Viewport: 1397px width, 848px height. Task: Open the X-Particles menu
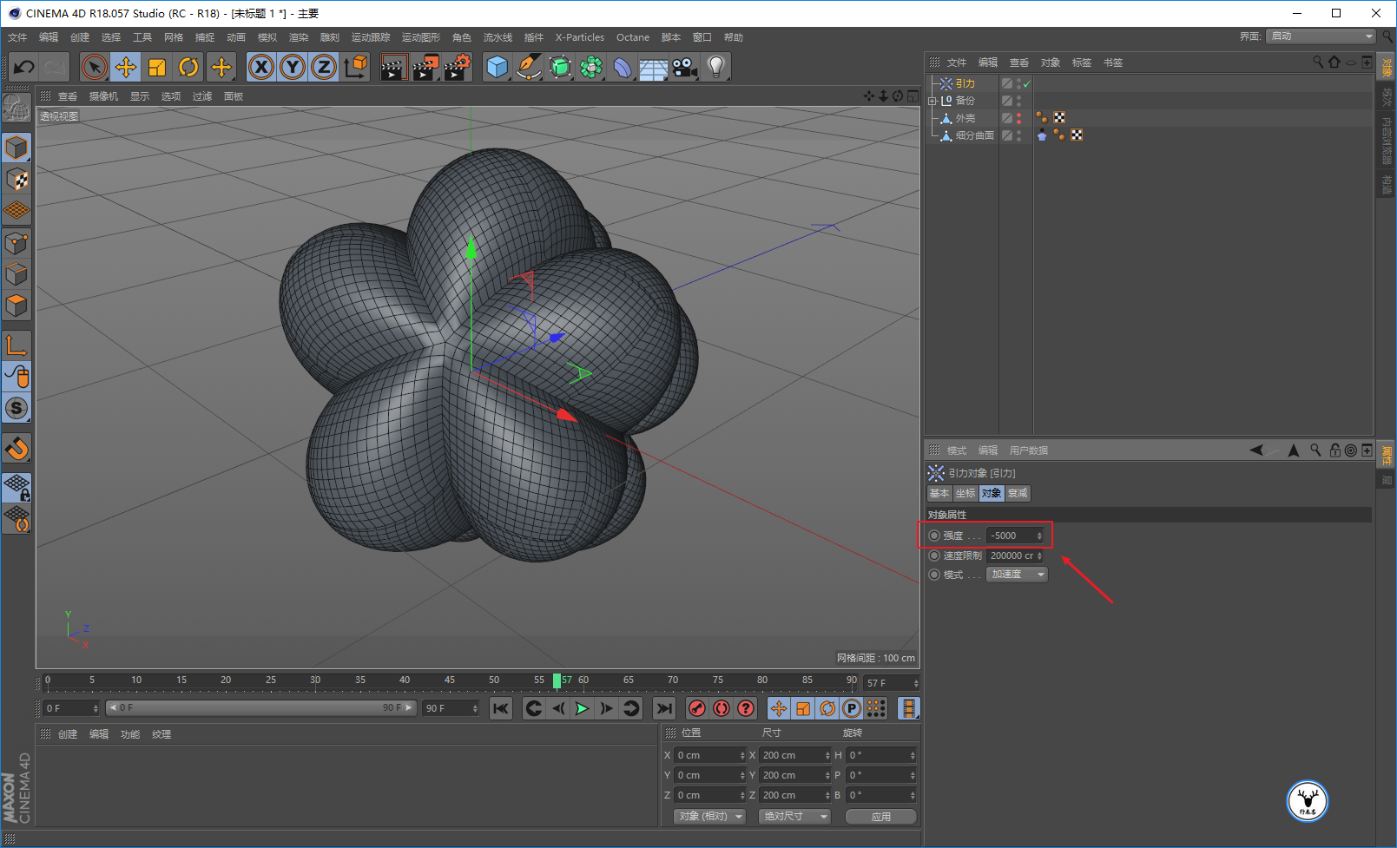(x=580, y=37)
